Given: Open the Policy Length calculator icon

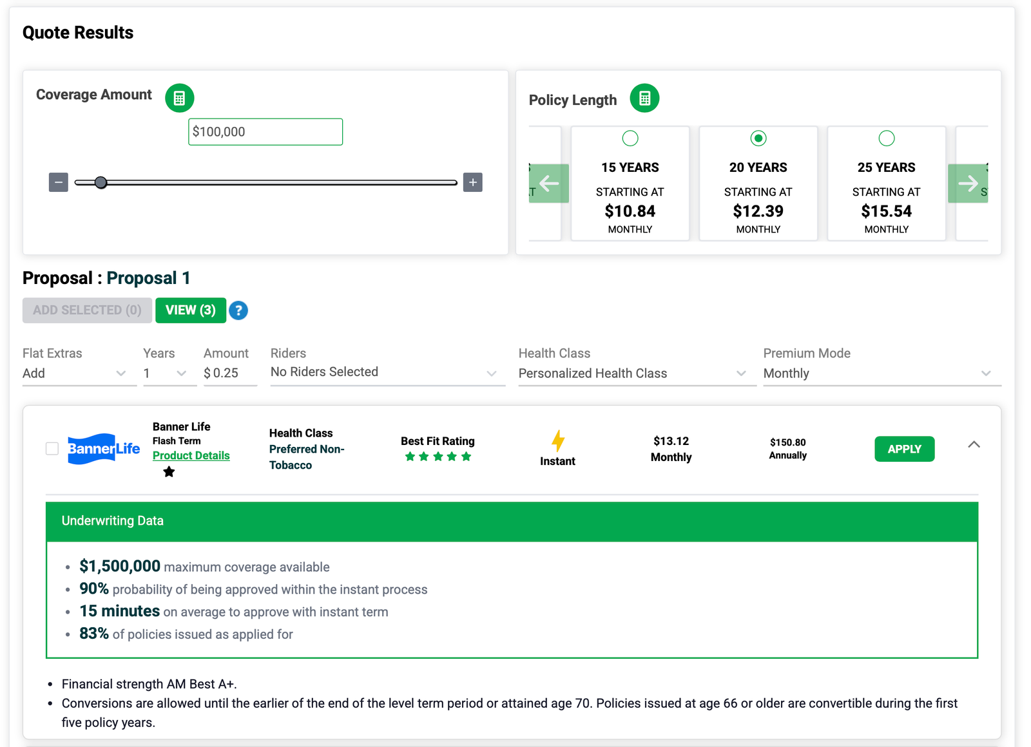Looking at the screenshot, I should click(x=644, y=98).
